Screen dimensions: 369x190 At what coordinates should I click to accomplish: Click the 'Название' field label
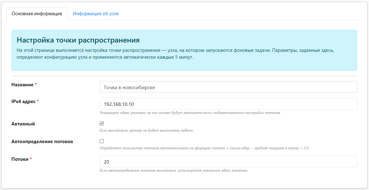click(x=22, y=85)
